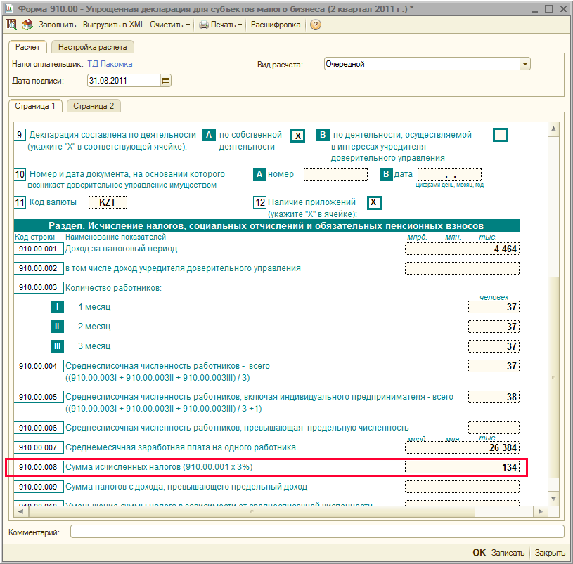The width and height of the screenshot is (573, 564).
Task: Open the Печать dropdown menu
Action: pyautogui.click(x=240, y=25)
